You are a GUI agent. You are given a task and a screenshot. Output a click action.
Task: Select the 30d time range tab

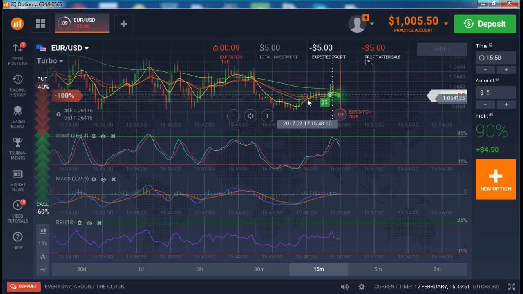pyautogui.click(x=81, y=269)
